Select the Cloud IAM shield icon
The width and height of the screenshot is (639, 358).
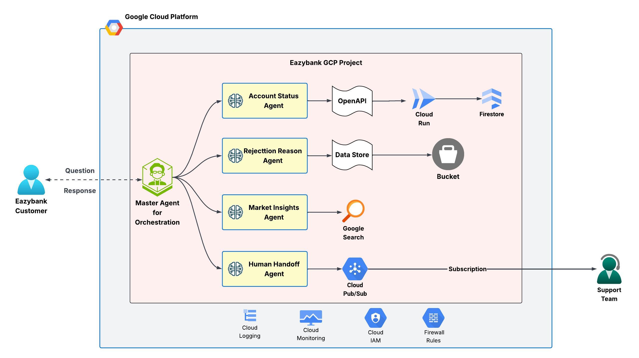[x=375, y=318]
